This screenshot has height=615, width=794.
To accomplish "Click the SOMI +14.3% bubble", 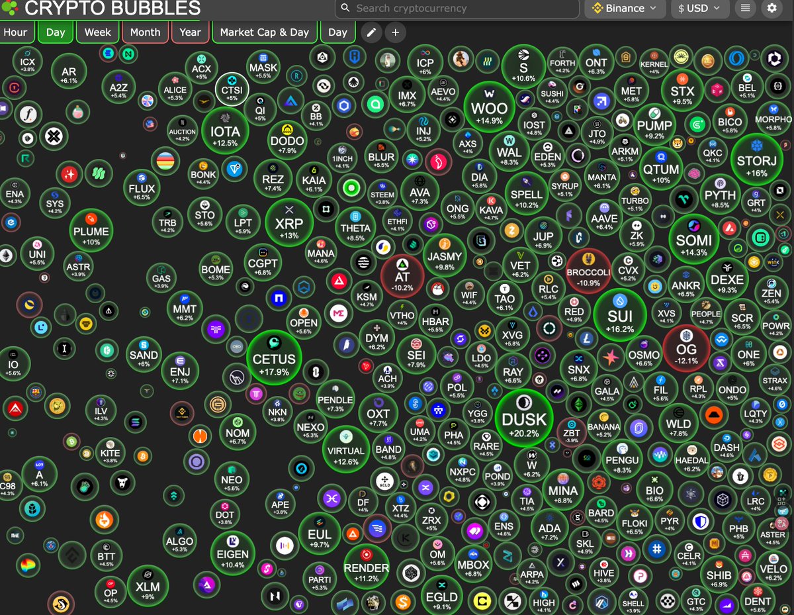I will click(693, 238).
